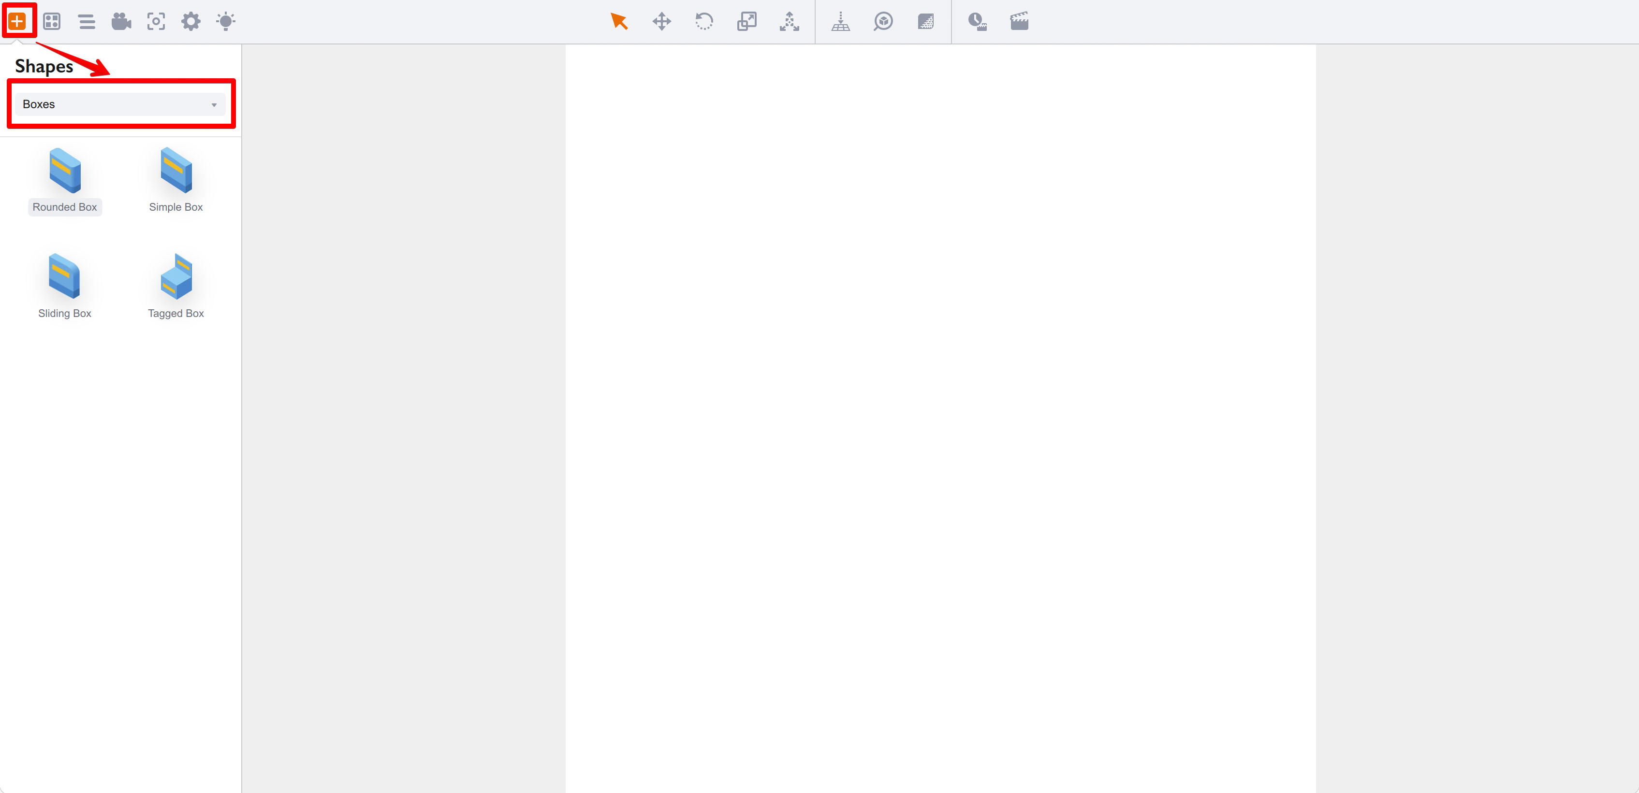Click the orange Add Shapes plus icon
This screenshot has height=793, width=1639.
pyautogui.click(x=17, y=22)
